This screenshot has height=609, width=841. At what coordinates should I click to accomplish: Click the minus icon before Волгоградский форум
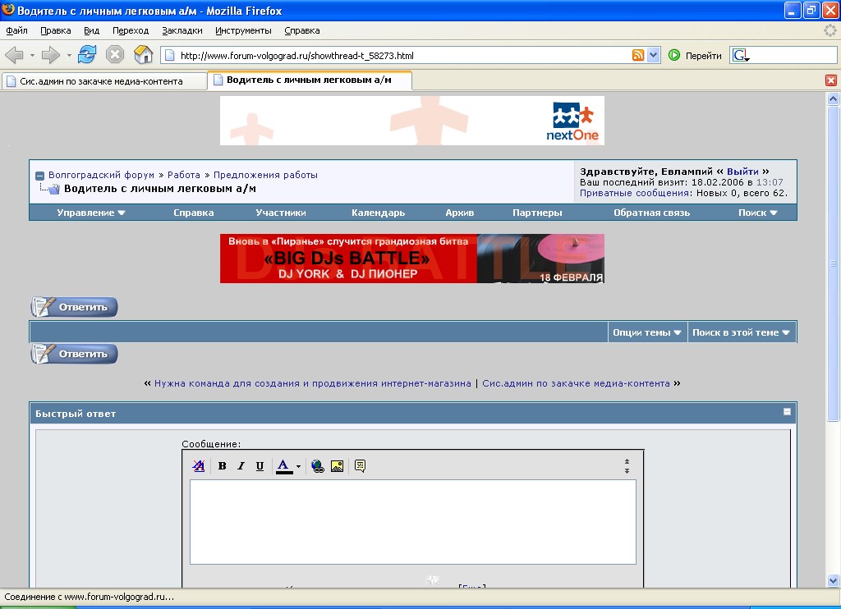tap(39, 176)
